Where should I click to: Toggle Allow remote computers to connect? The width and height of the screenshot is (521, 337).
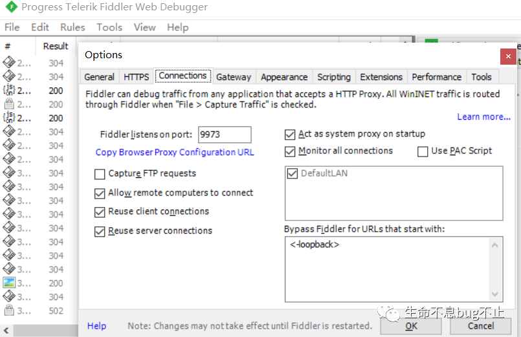click(100, 193)
